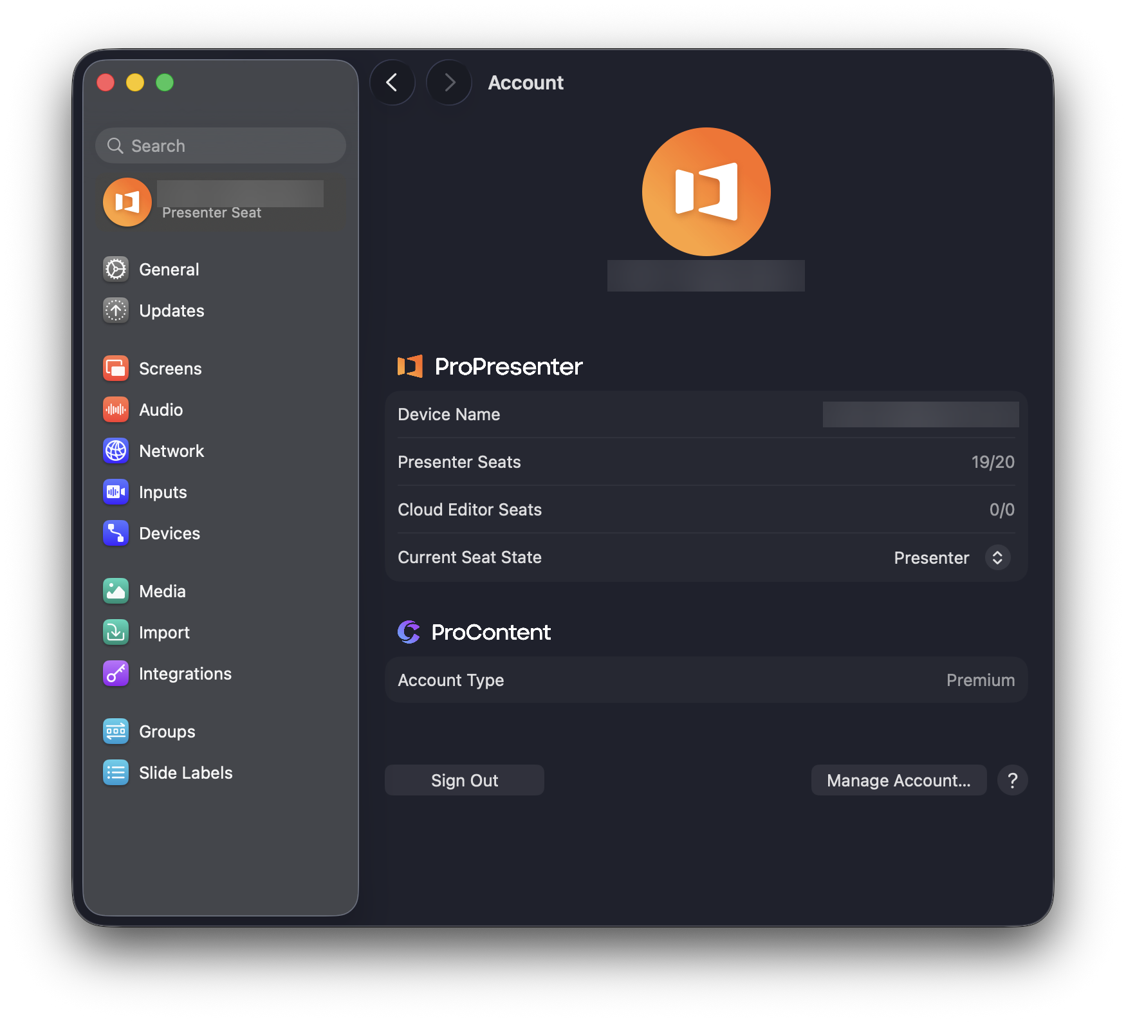Click the Presenter Seat label under the name
Viewport: 1126px width, 1022px height.
212,213
